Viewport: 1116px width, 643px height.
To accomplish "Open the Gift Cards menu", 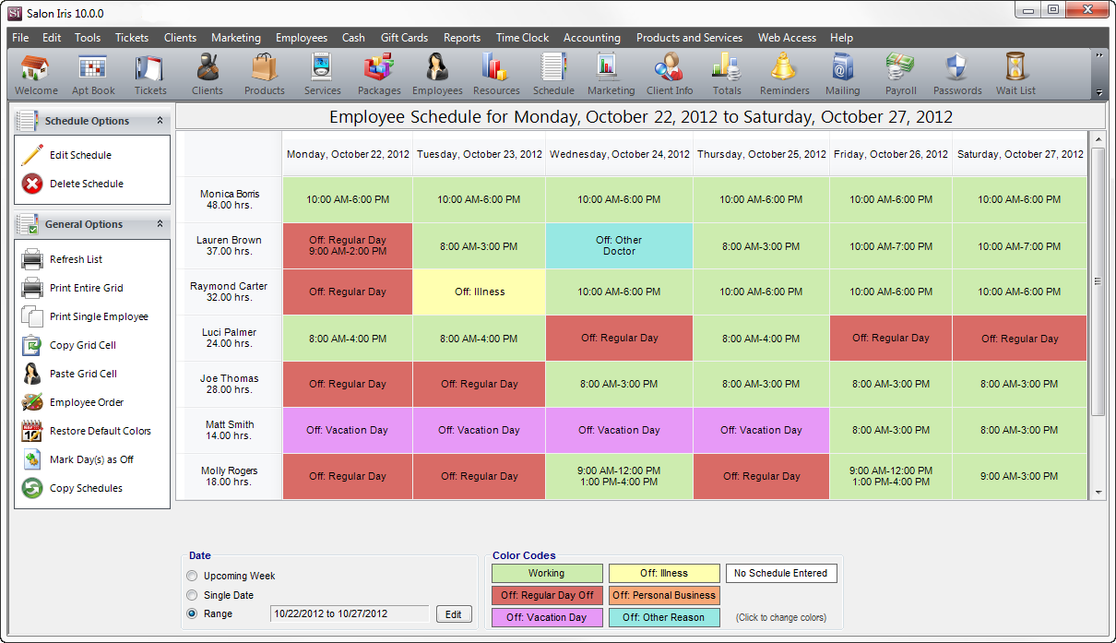I will (404, 38).
